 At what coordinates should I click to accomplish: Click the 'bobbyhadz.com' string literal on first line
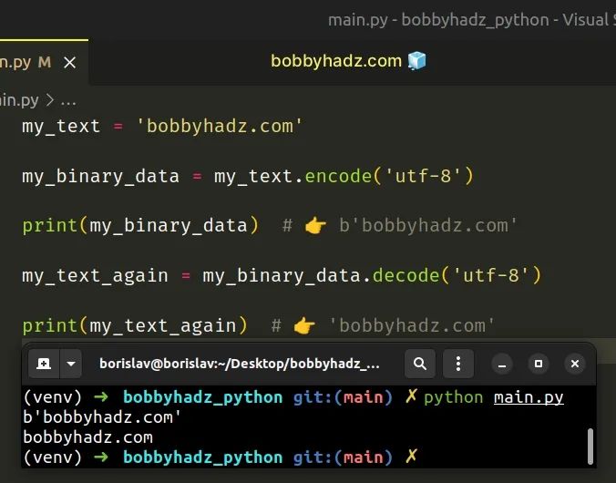(220, 127)
